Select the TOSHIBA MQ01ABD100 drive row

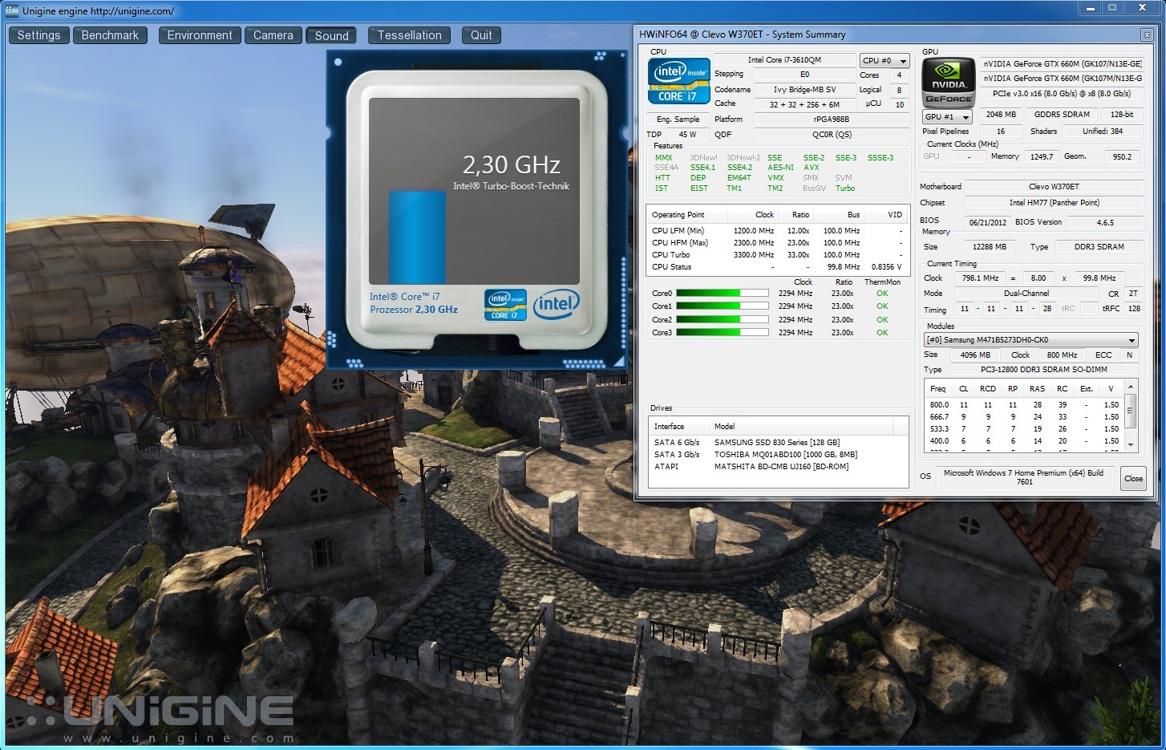click(x=778, y=455)
